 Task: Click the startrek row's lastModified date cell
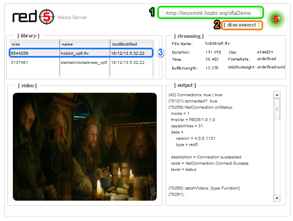pos(128,62)
